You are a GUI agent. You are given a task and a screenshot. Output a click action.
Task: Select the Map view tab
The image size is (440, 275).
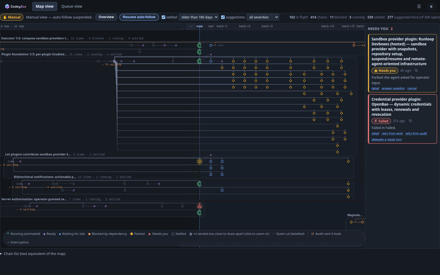pyautogui.click(x=45, y=6)
